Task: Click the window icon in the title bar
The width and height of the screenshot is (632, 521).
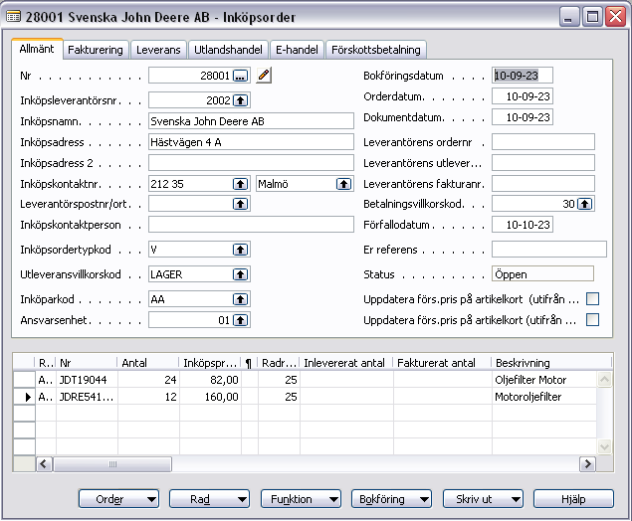Action: [x=13, y=17]
